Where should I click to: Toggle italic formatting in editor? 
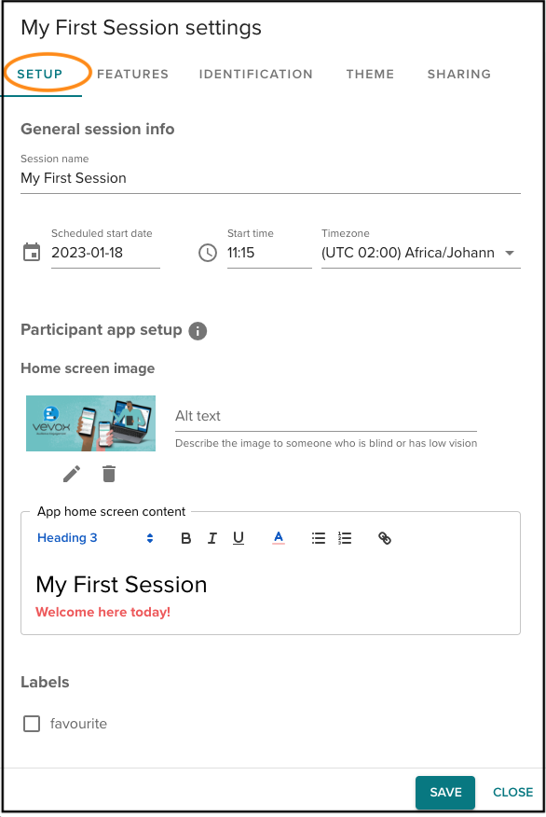pos(212,538)
